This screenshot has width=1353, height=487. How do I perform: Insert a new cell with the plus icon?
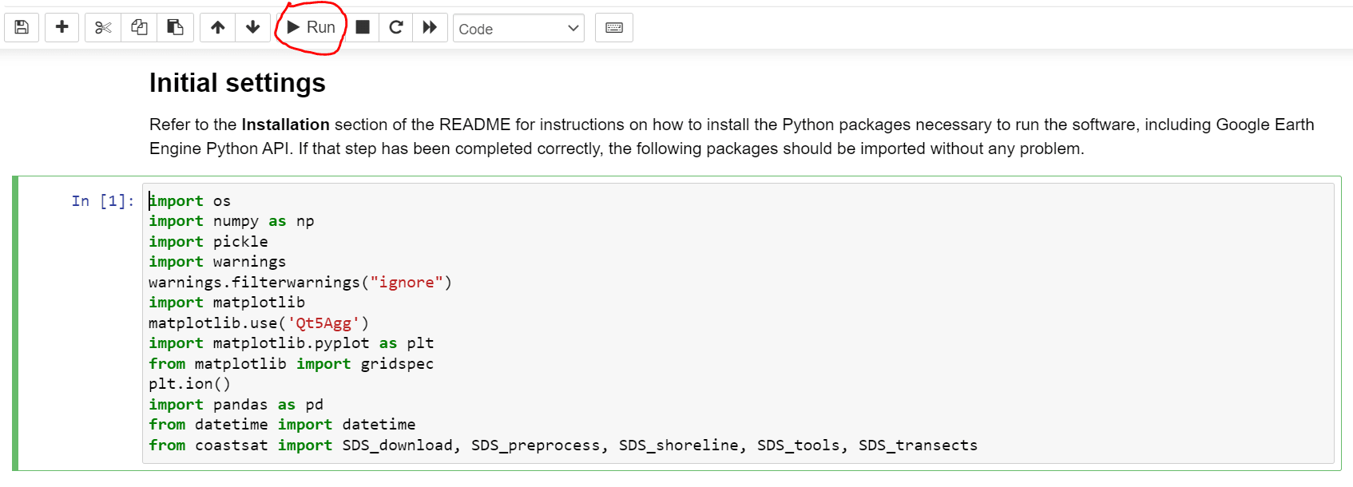(61, 28)
